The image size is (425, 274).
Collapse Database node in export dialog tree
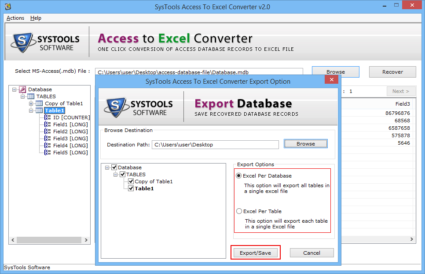pos(107,167)
